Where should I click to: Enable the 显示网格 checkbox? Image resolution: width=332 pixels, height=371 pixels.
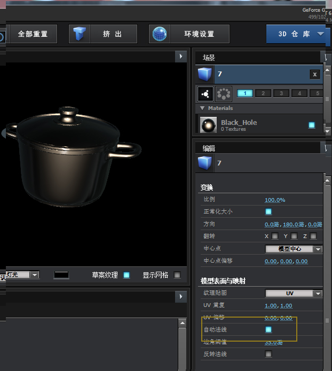pos(177,275)
